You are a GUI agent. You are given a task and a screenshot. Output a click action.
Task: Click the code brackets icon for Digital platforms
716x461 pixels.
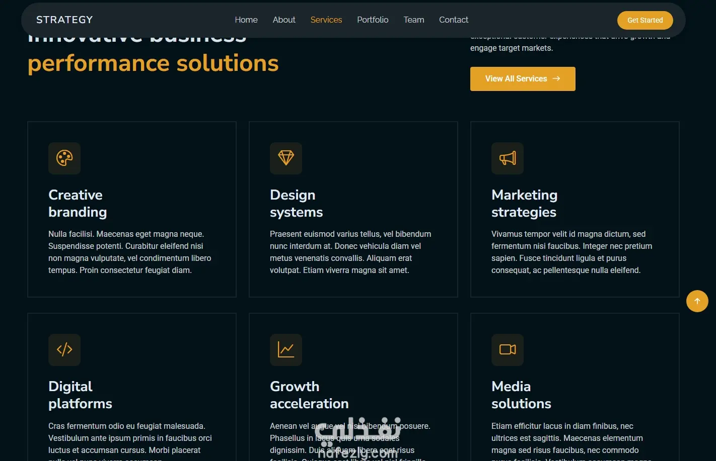64,349
